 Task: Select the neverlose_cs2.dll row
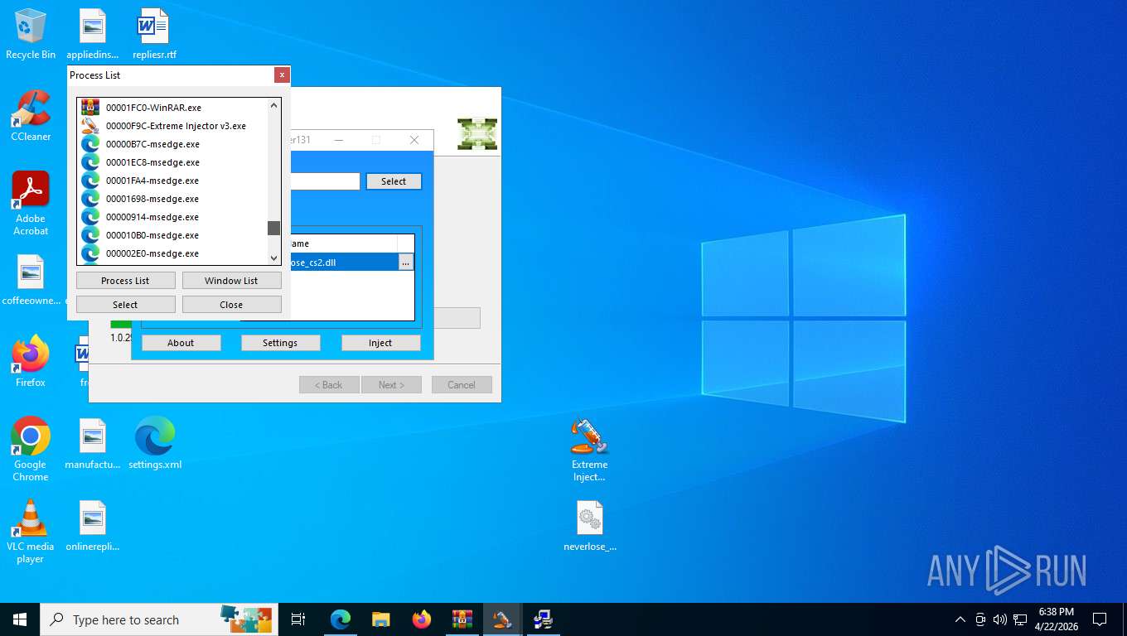tap(343, 263)
